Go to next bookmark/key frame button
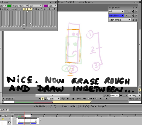Viewport: 142px width, 125px height. click(95, 99)
